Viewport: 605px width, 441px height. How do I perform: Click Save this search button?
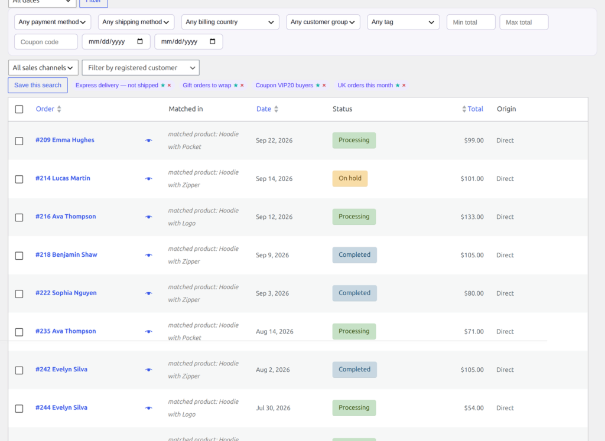[38, 85]
